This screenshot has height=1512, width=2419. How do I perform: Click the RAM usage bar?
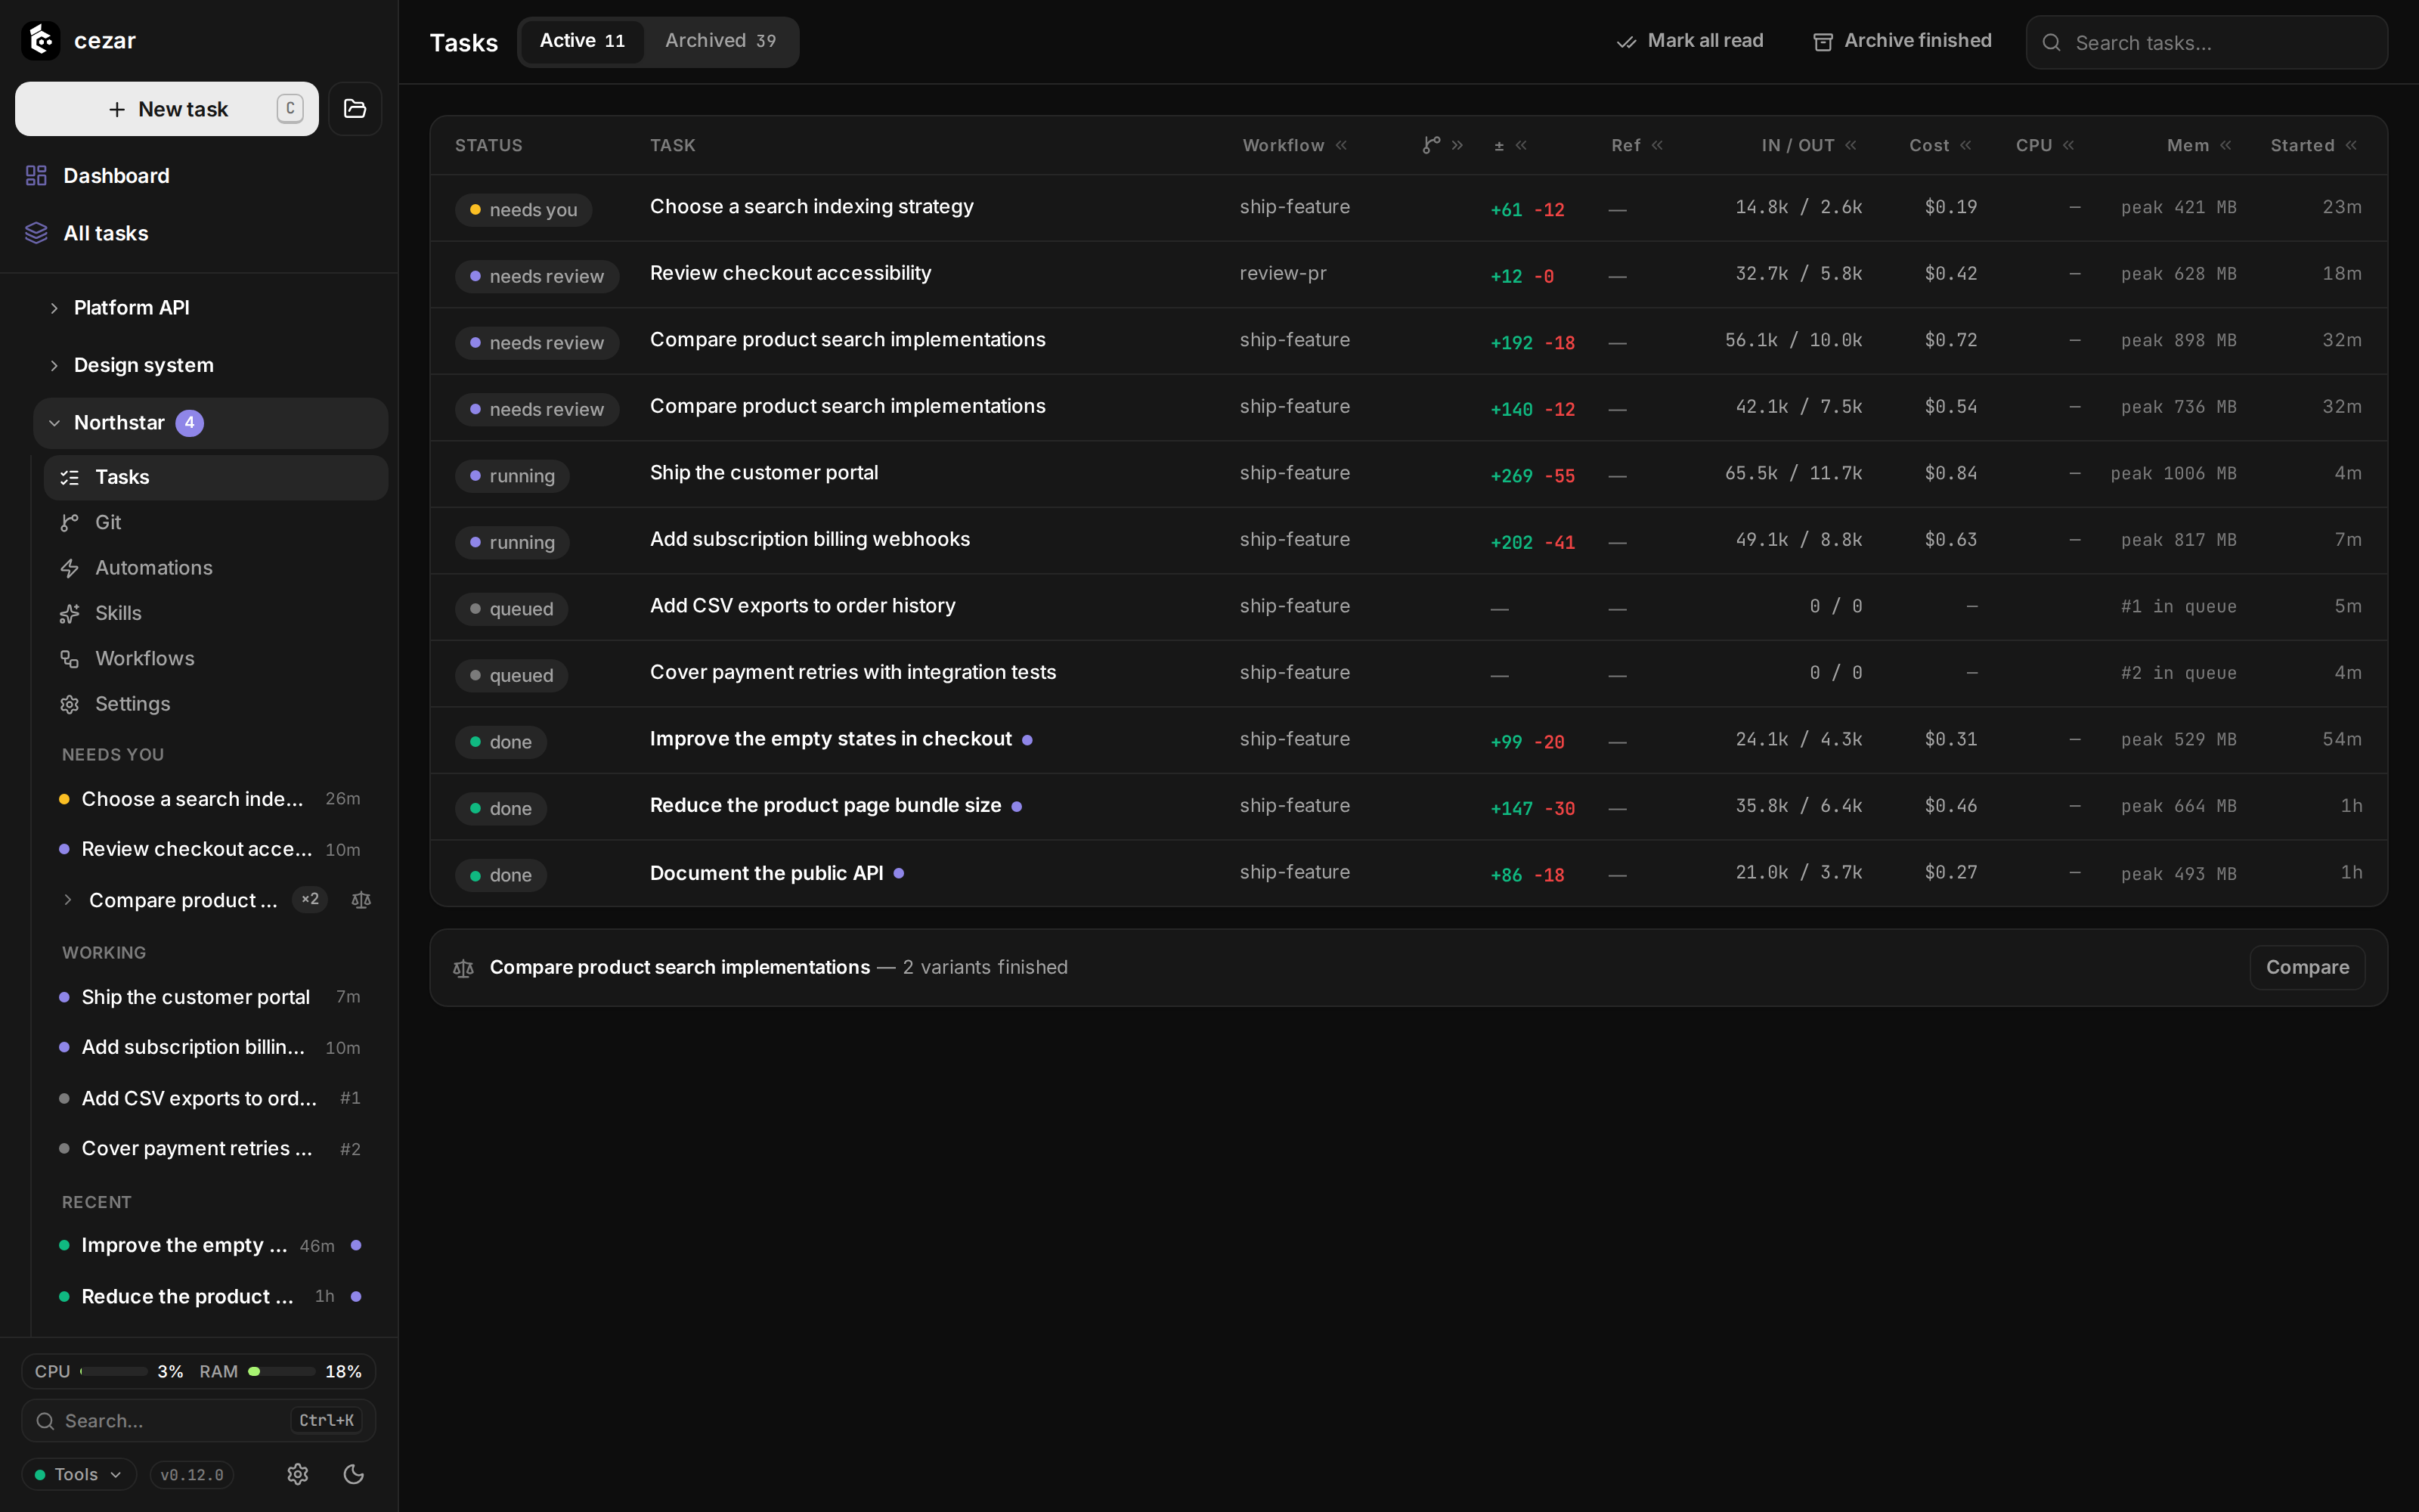(x=282, y=1372)
